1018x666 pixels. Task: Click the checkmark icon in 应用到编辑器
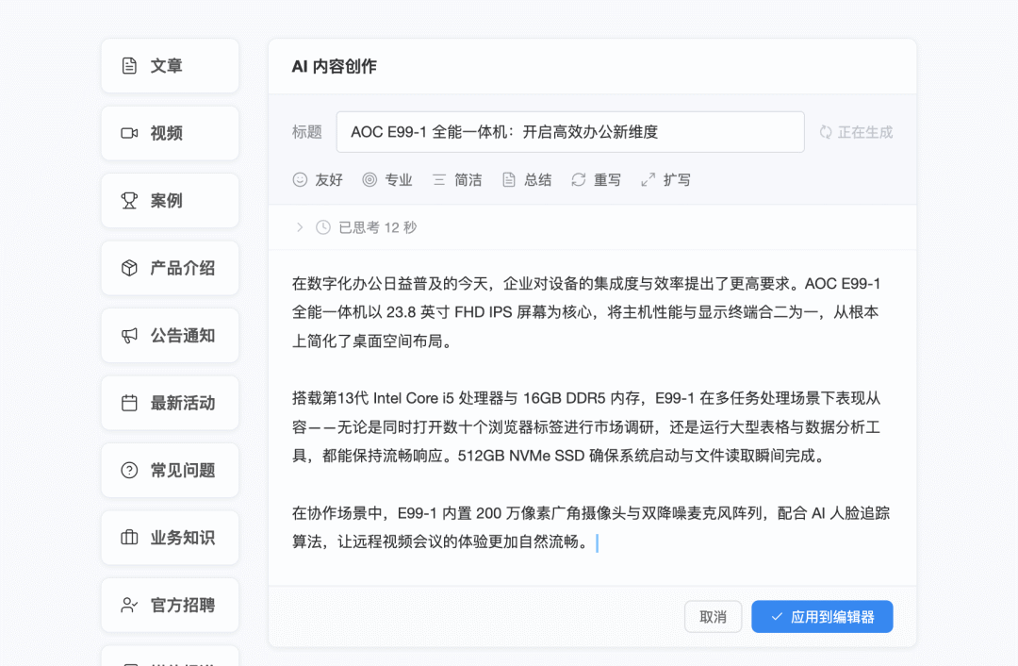click(777, 617)
